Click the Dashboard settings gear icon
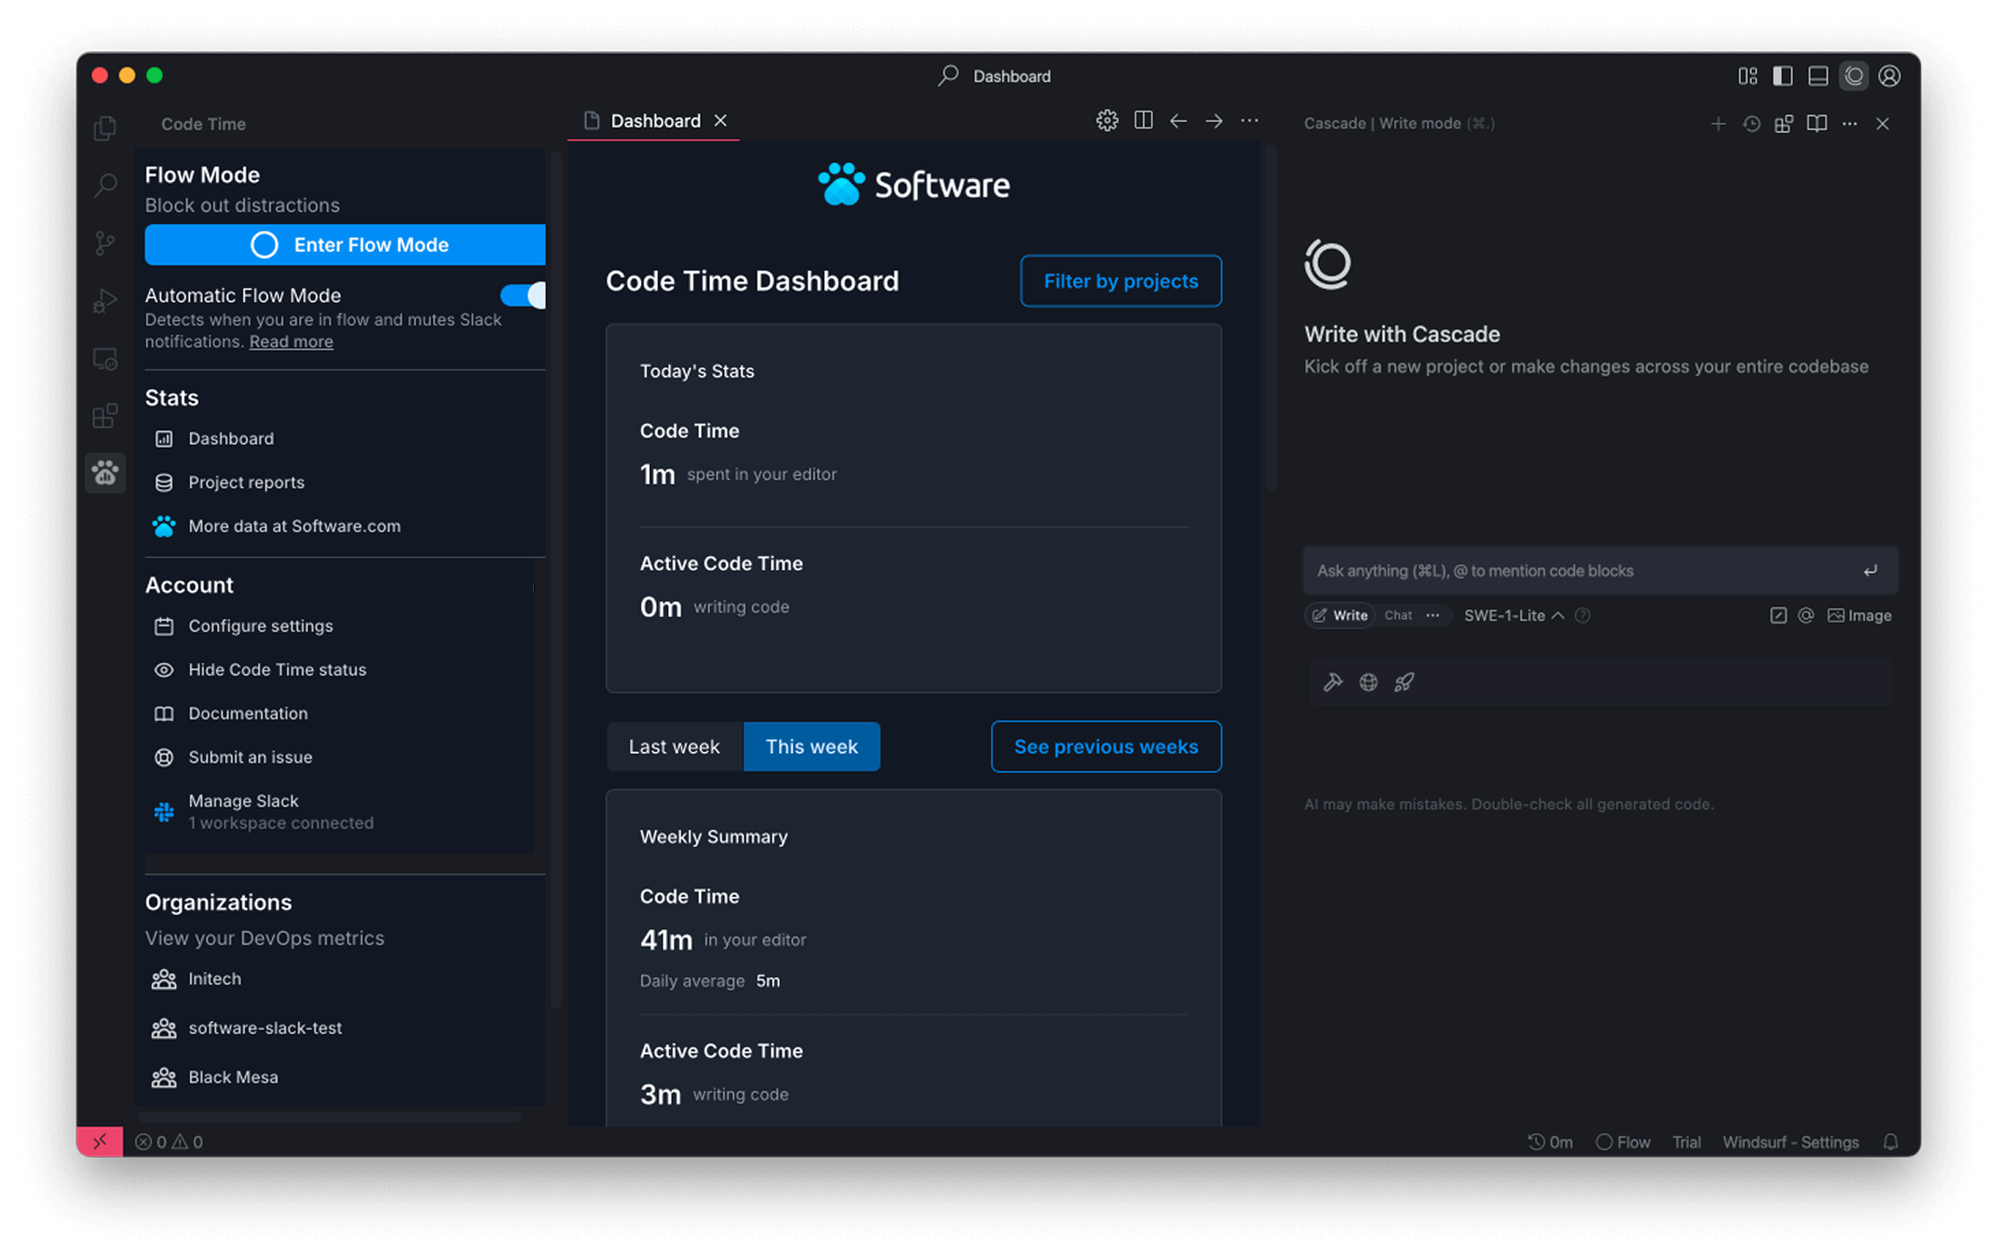 (1107, 120)
